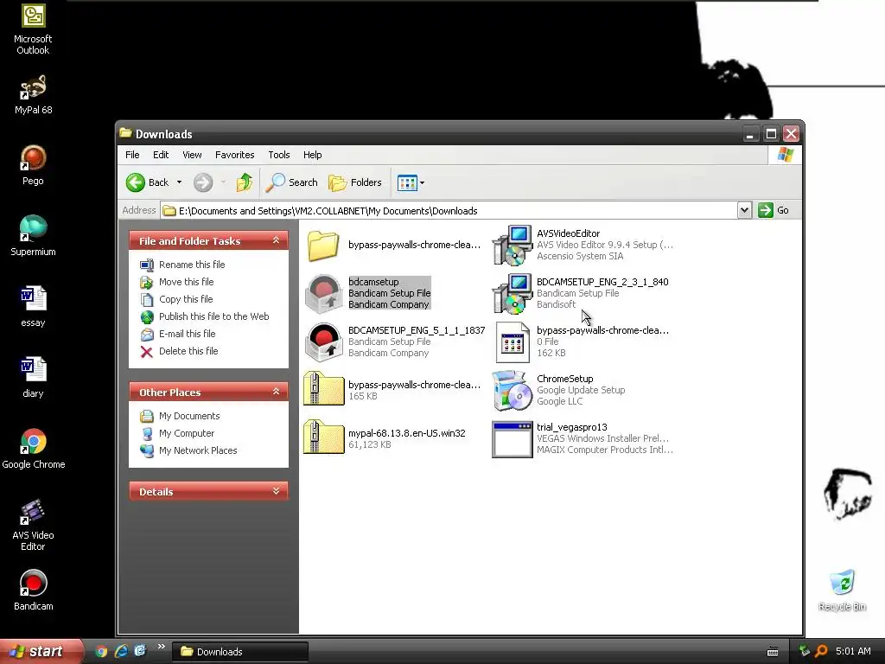Collapse File and Folder Tasks panel

(x=276, y=240)
